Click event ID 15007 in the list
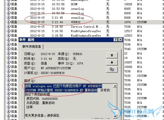 tap(128, 62)
